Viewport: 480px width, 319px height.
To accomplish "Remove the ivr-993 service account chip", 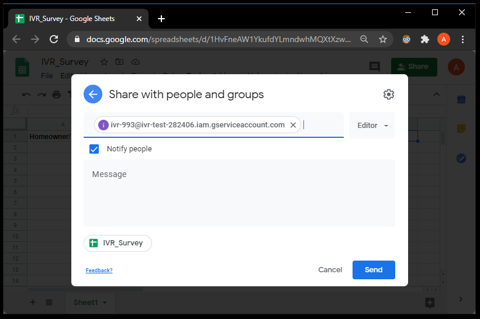I will coord(293,125).
